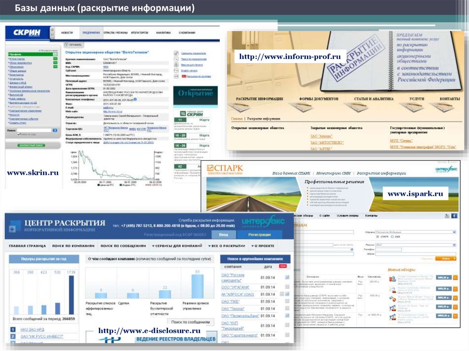469x351 pixels.
Task: Click the Twitter icon beside the Facebook icon
Action: click(447, 216)
